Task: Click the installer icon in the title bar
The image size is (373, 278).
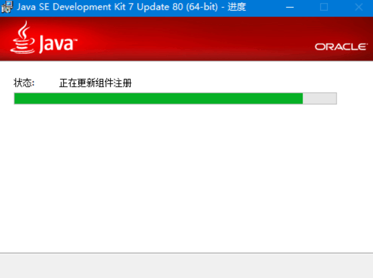Action: [x=7, y=7]
